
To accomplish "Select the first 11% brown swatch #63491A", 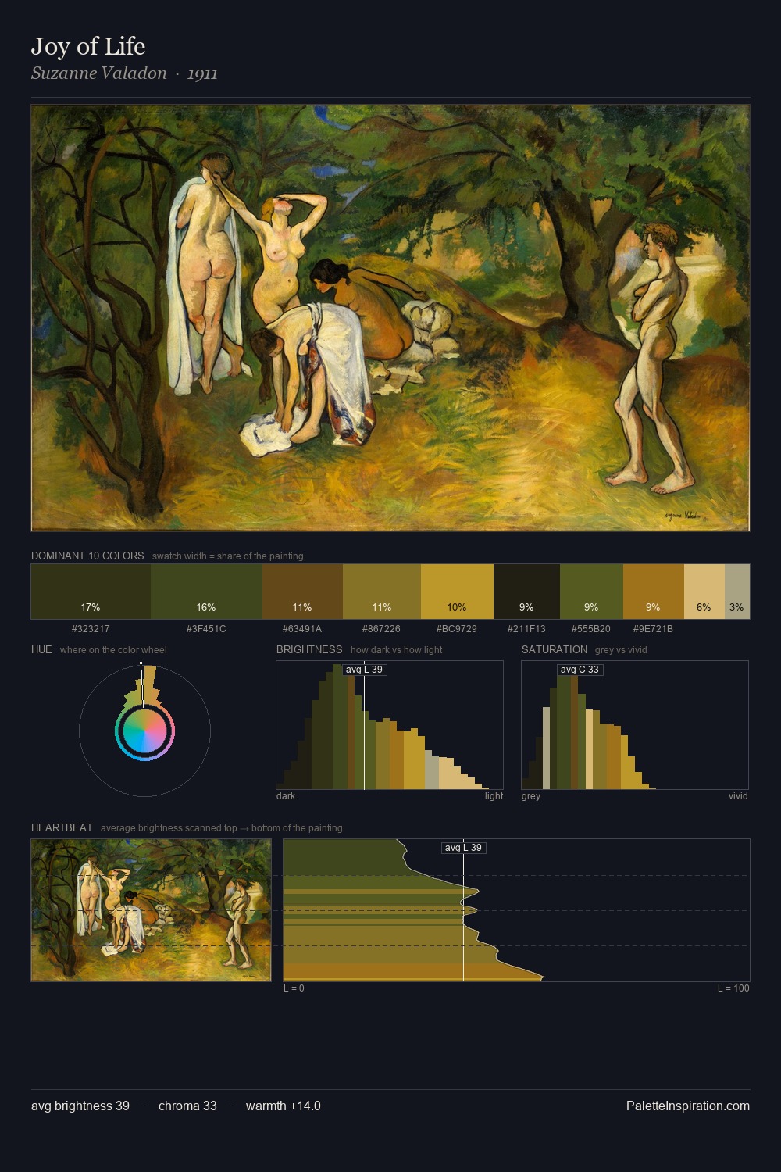I will [x=302, y=591].
